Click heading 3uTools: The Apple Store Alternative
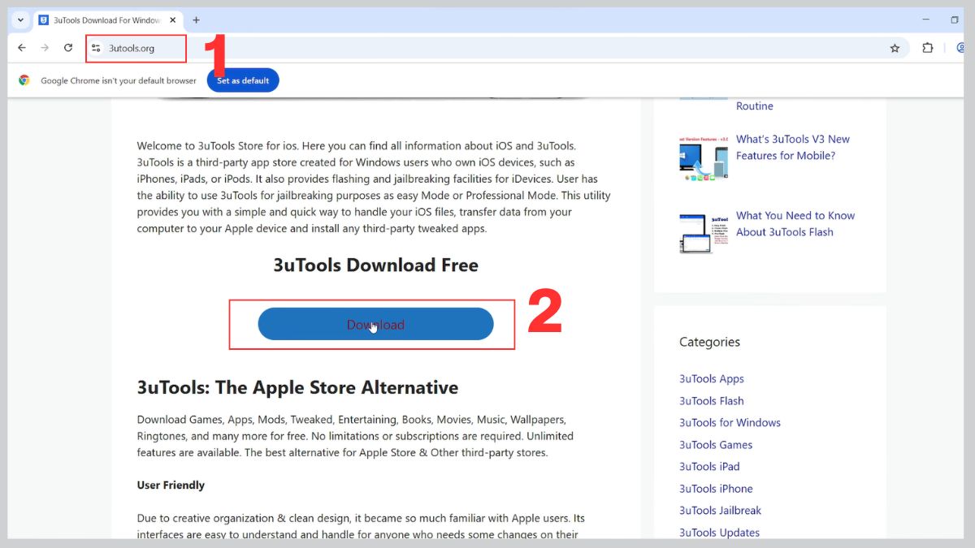Image resolution: width=975 pixels, height=548 pixels. point(297,387)
